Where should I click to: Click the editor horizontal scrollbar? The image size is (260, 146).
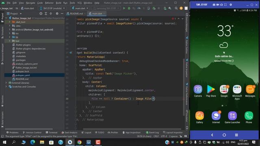[x=132, y=129]
